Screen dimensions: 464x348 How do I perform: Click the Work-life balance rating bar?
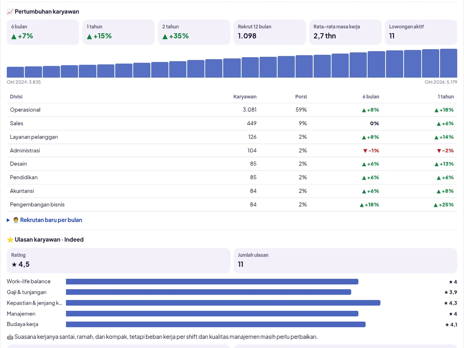point(212,281)
